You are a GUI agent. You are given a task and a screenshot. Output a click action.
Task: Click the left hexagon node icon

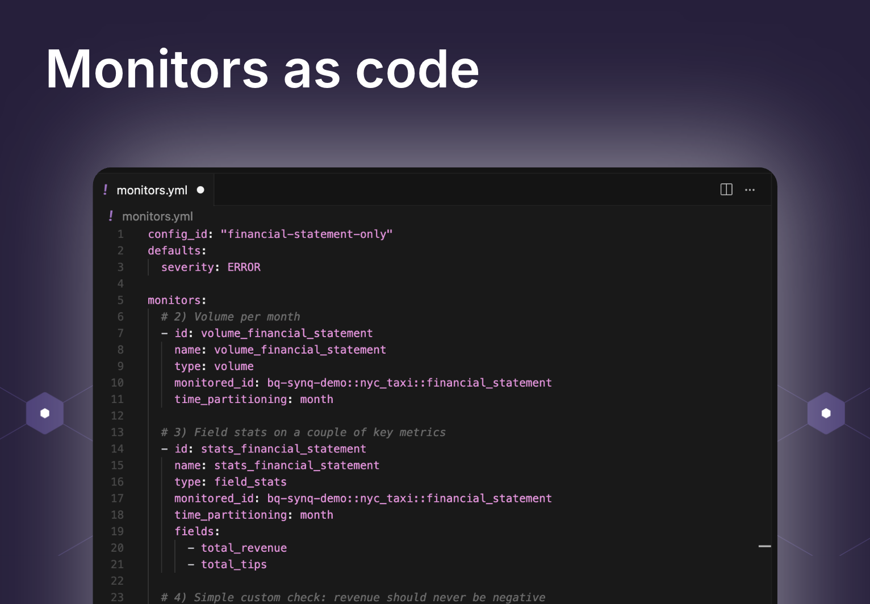click(45, 413)
